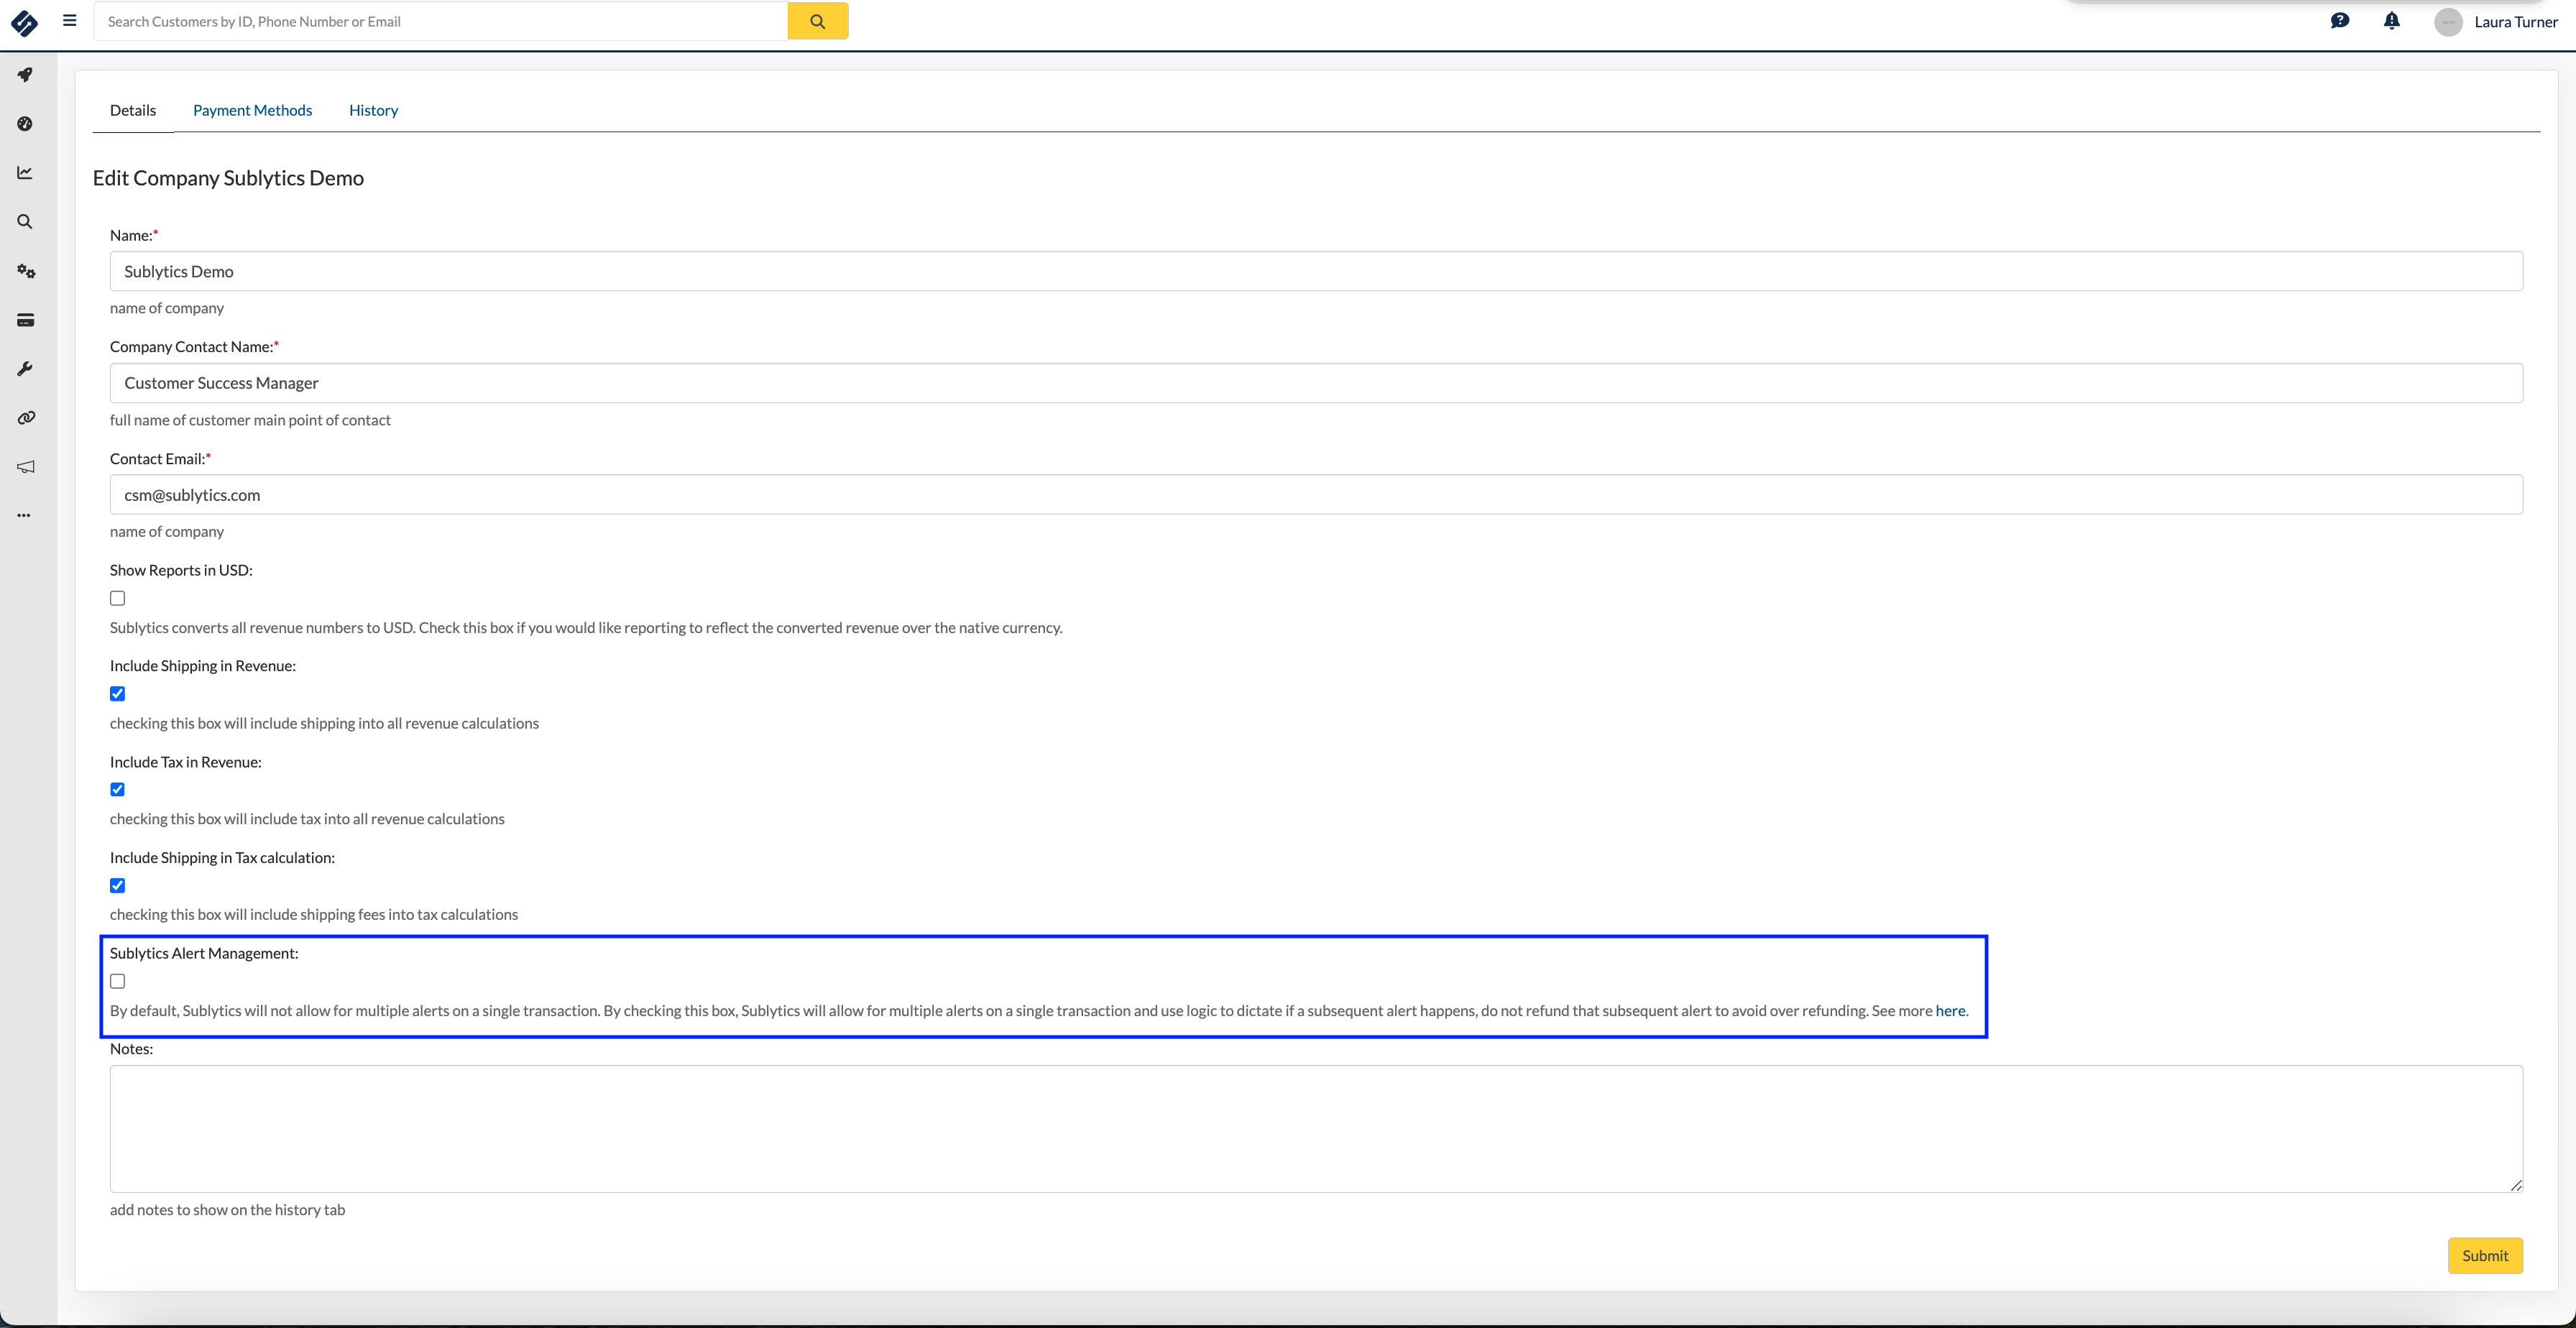This screenshot has height=1328, width=2576.
Task: Click Laura Turner user name
Action: tap(2516, 22)
